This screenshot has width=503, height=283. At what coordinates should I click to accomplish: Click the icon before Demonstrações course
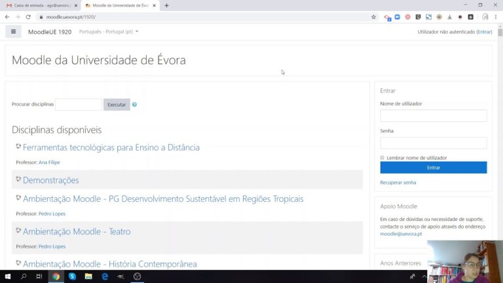pyautogui.click(x=18, y=179)
